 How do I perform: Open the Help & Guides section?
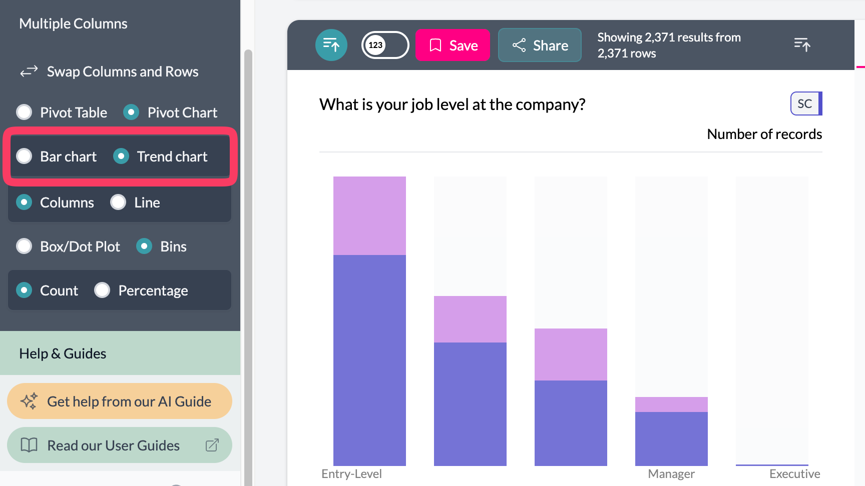[x=63, y=353]
